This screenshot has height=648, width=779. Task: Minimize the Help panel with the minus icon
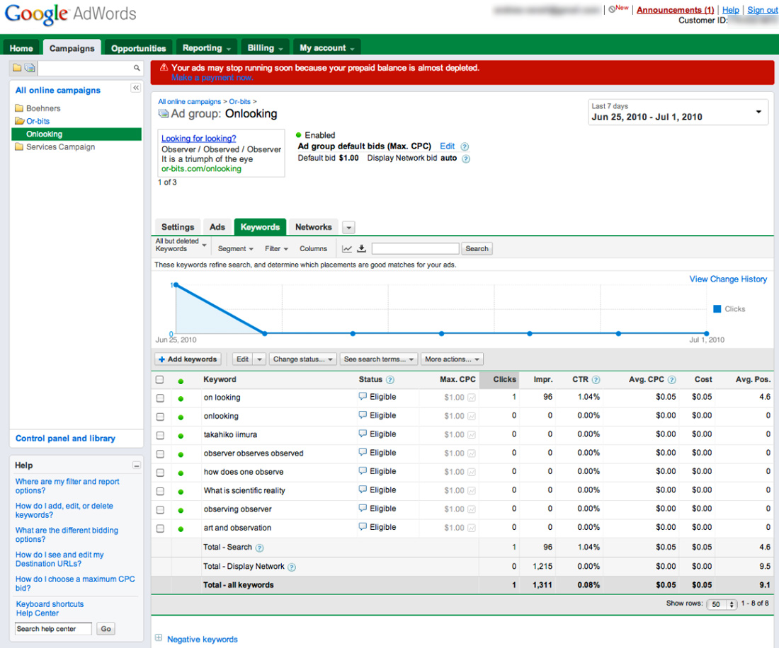click(x=136, y=465)
